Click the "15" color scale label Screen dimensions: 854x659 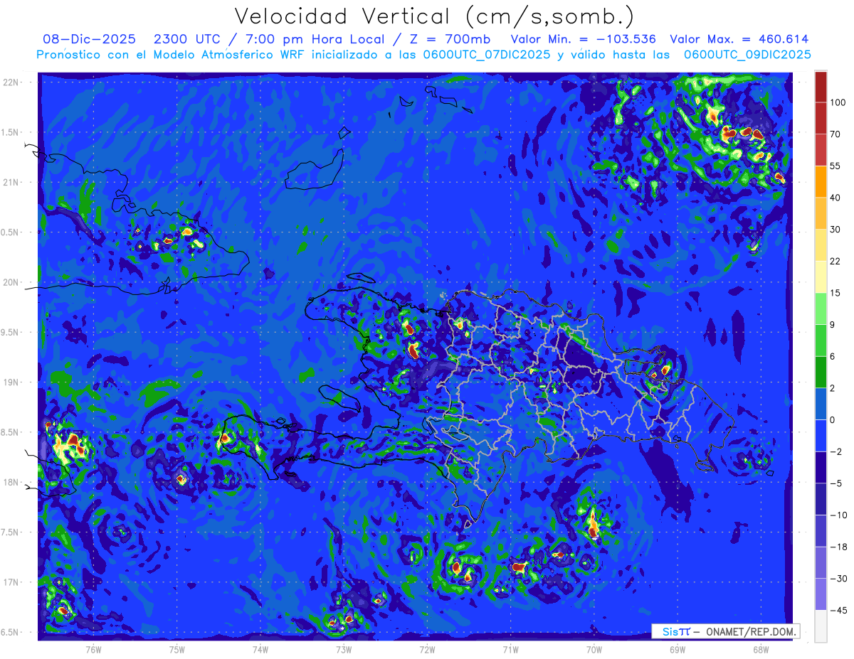click(x=835, y=293)
